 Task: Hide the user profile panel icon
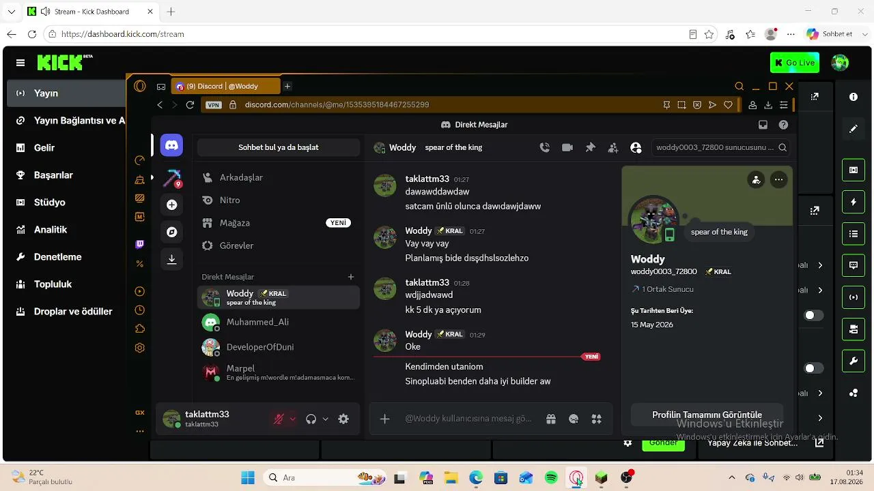coord(636,147)
